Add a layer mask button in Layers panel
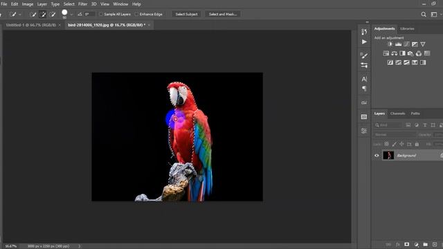This screenshot has height=249, width=443. pos(406,244)
